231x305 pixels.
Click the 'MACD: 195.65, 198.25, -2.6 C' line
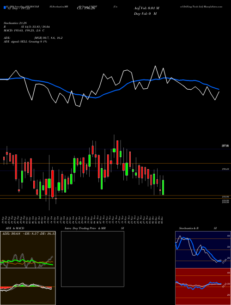24,30
